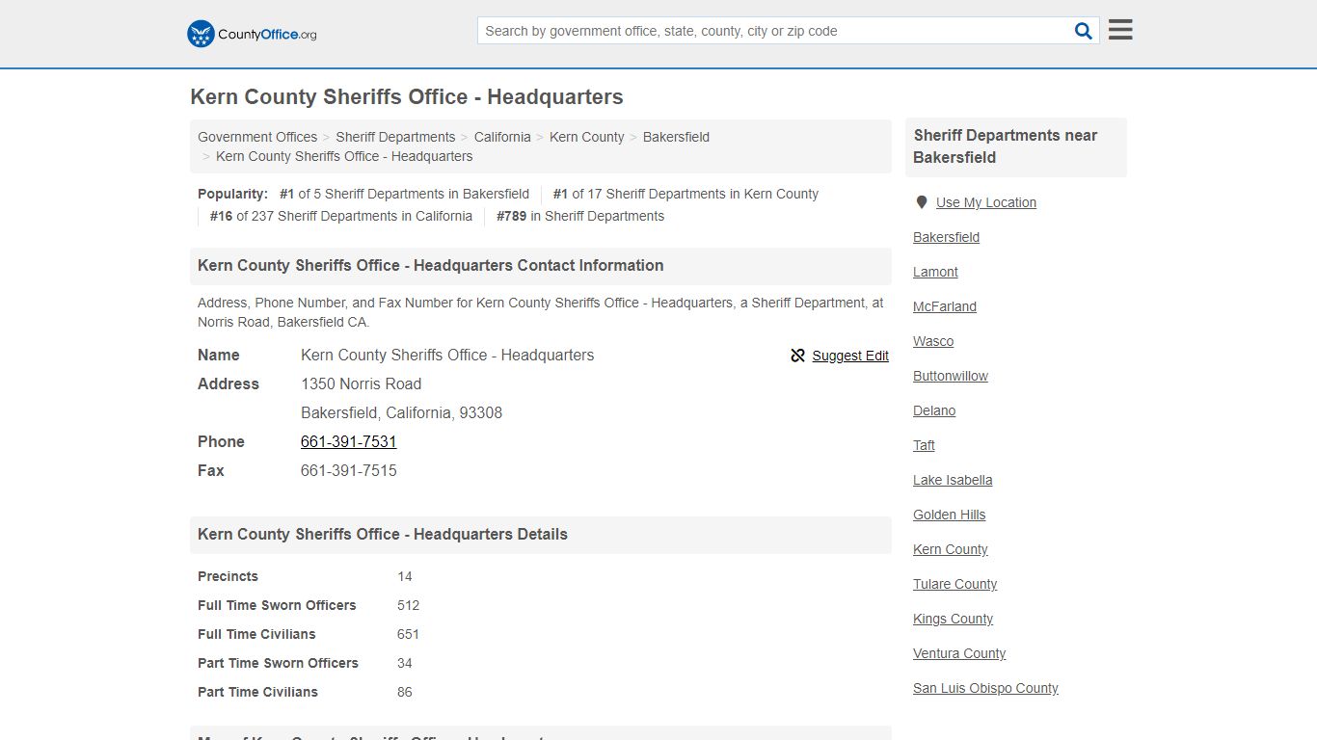Click #1 of 17 Sheriff Departments in Kern County
The width and height of the screenshot is (1317, 740).
click(685, 194)
